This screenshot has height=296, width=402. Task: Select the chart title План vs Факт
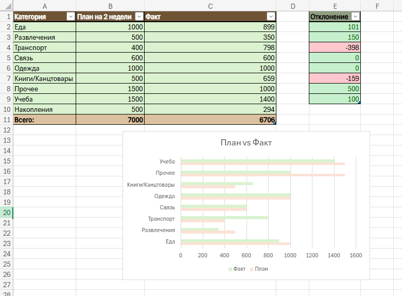coord(246,143)
